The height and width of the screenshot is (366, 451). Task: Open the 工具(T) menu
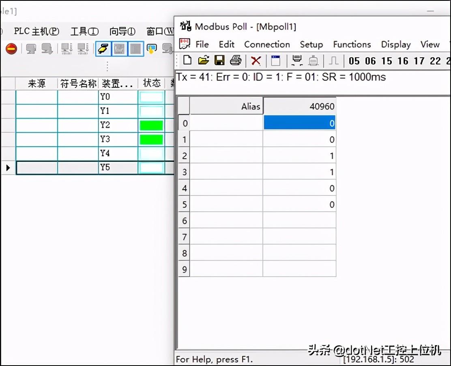(x=84, y=31)
